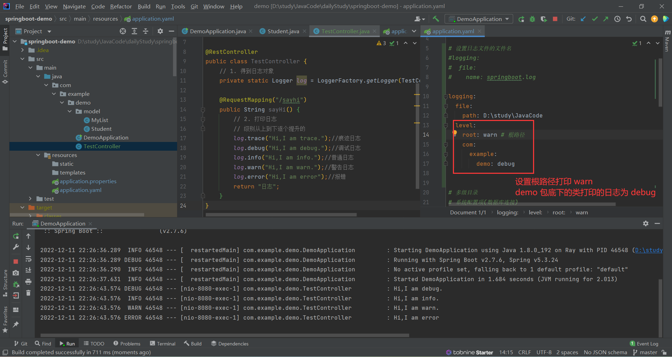672x357 pixels.
Task: Open DemoApplication run configuration dropdown
Action: coord(478,19)
